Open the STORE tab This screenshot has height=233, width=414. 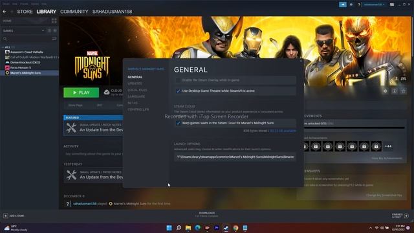(x=25, y=12)
